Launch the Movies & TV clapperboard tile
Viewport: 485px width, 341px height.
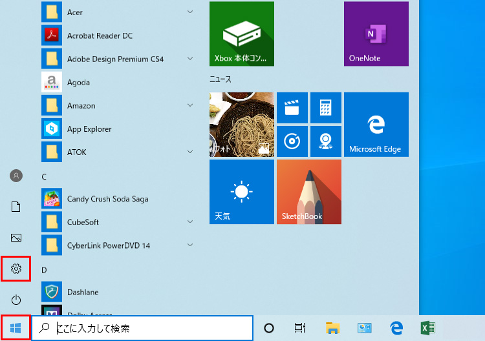pyautogui.click(x=292, y=108)
